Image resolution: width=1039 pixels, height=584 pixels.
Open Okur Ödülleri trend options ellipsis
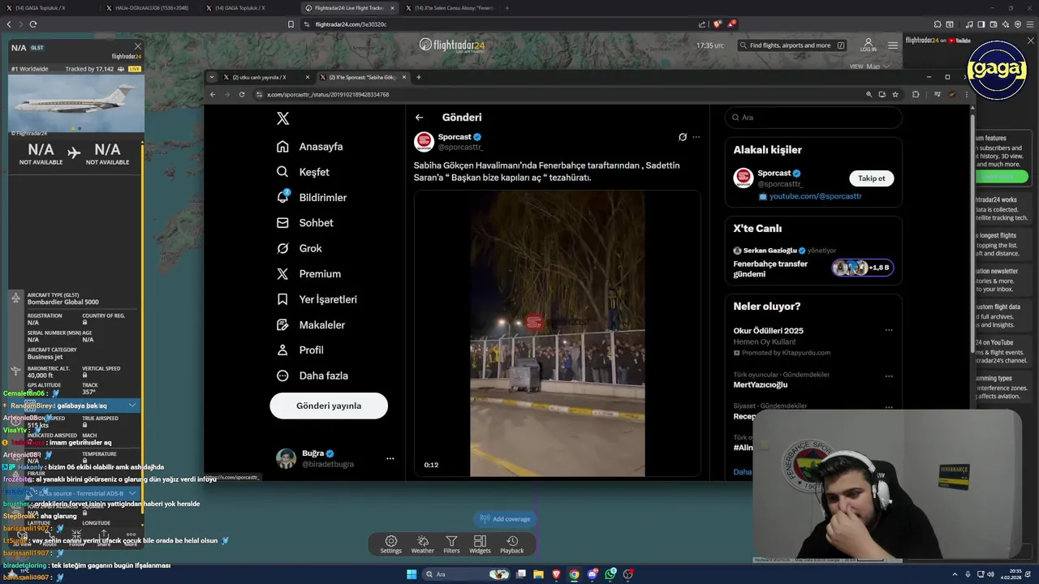point(889,330)
